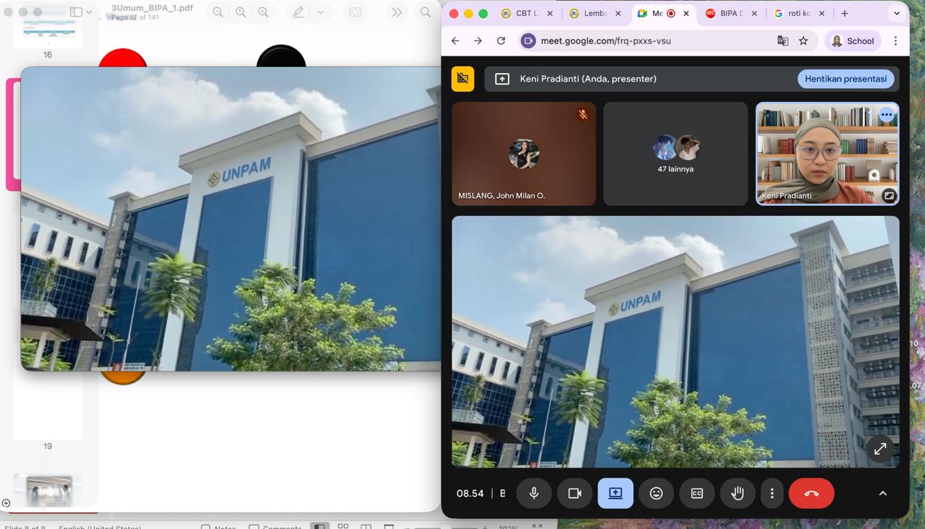Click the camera site-info icon in address bar
This screenshot has height=529, width=925.
(x=528, y=41)
